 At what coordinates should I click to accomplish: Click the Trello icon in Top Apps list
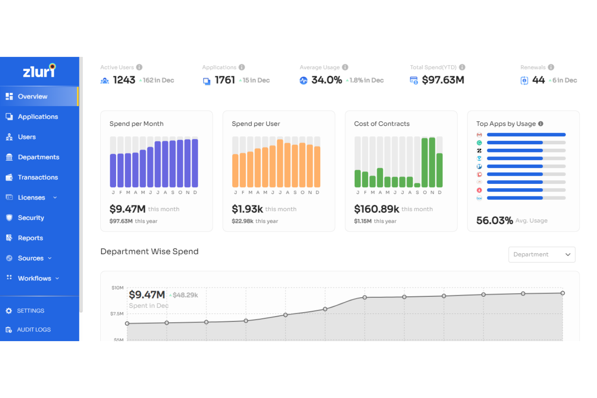click(x=479, y=166)
